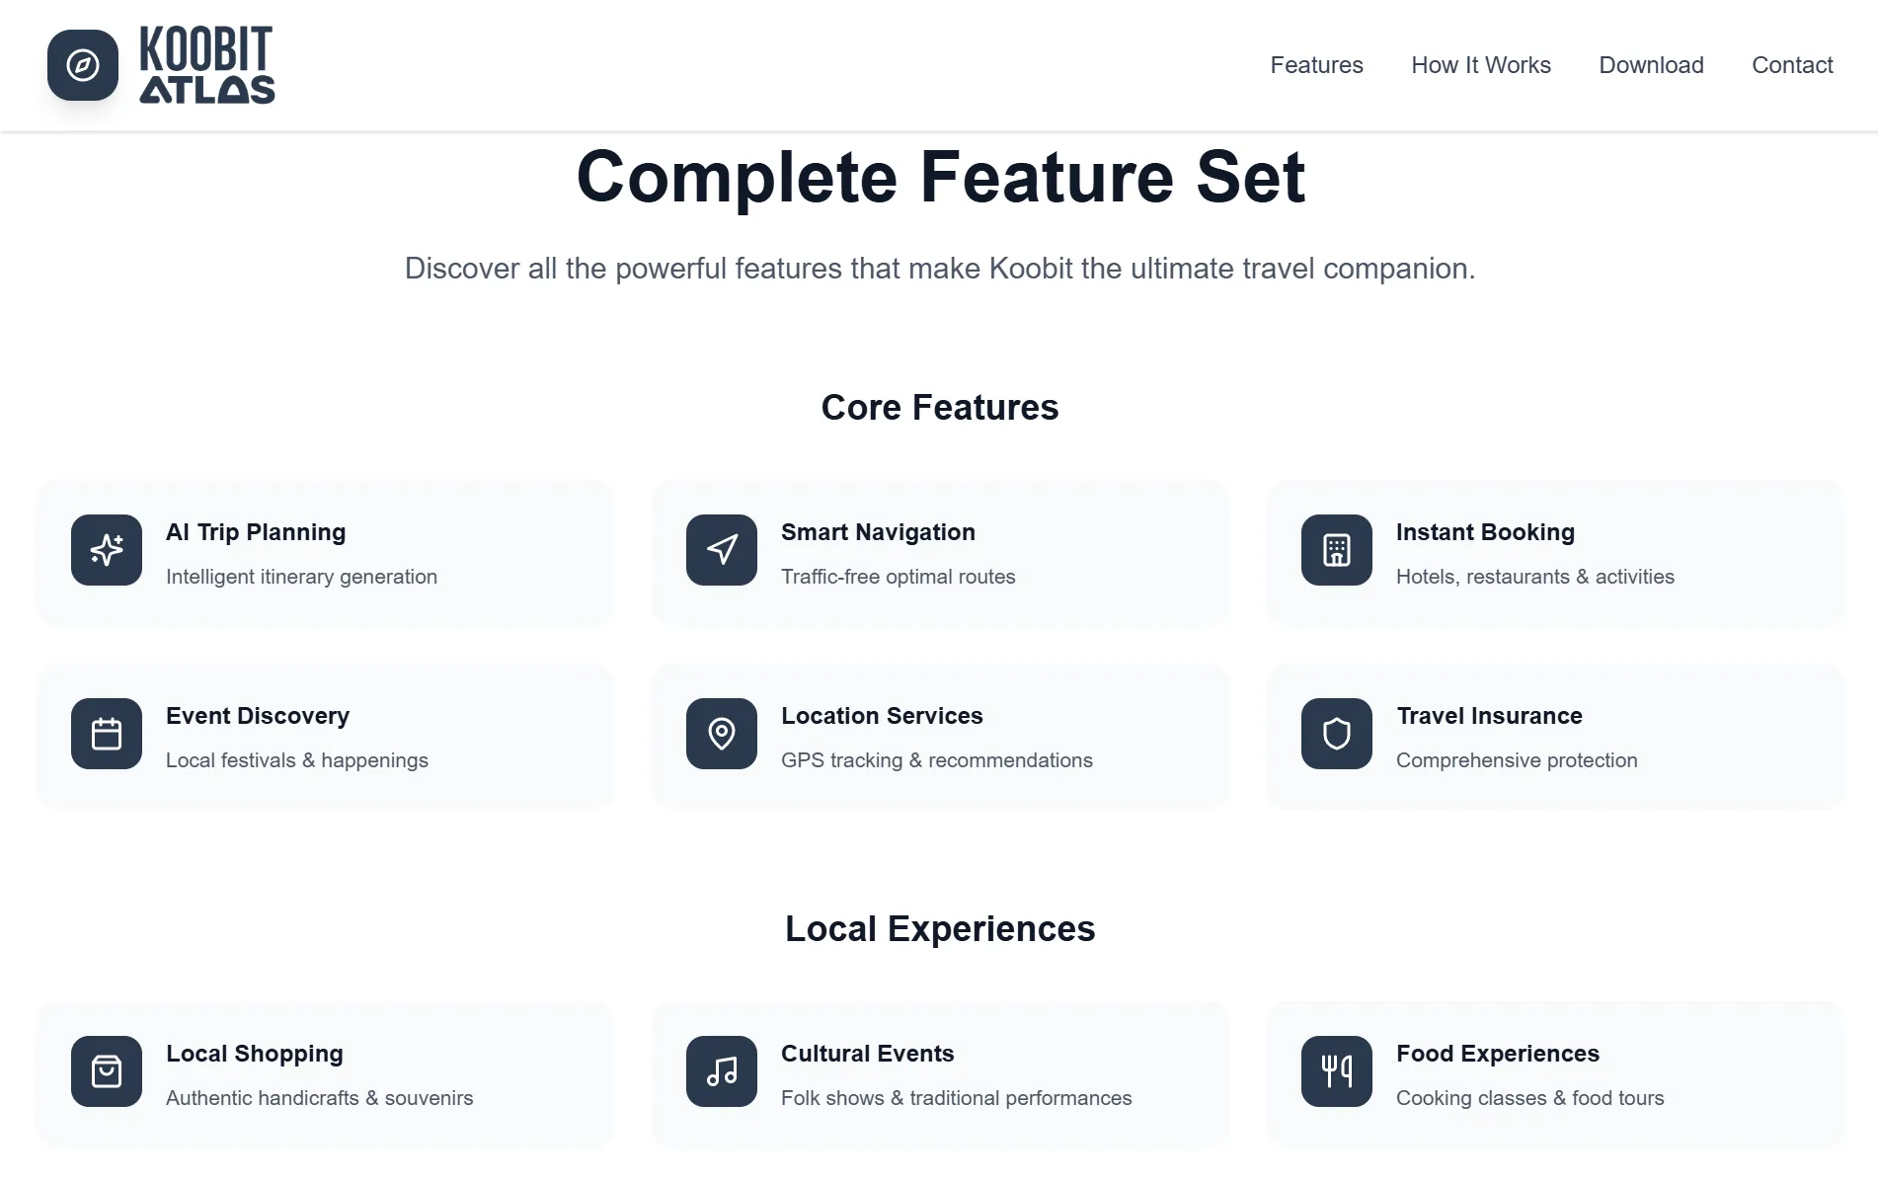Click the Instant Booking building icon
Screen dimensions: 1878x1184
point(1337,550)
